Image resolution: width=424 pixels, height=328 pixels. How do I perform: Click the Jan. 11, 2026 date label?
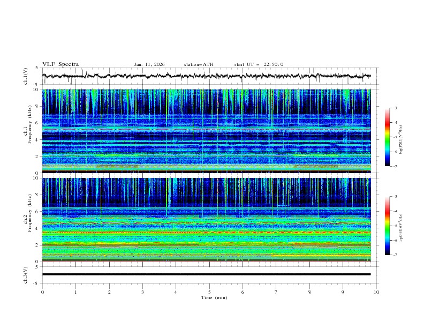coord(149,64)
